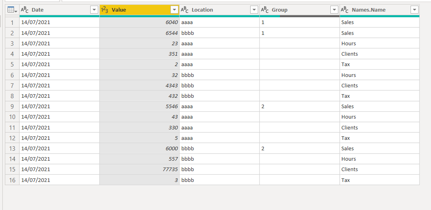Select the Names.Name column header
This screenshot has width=431, height=210.
point(380,10)
